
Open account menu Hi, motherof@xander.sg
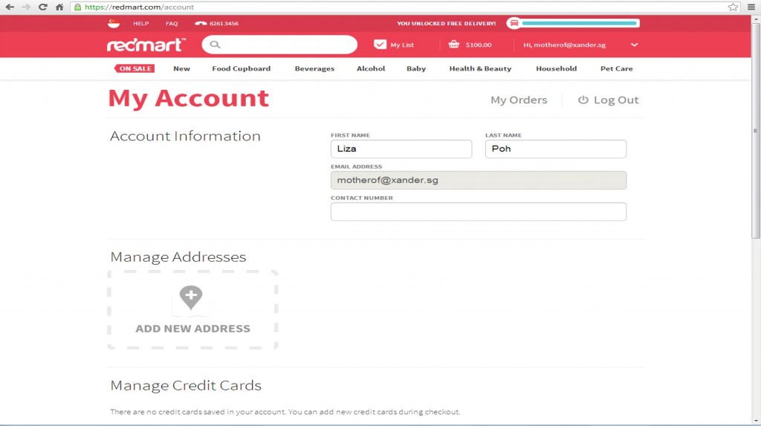(x=565, y=45)
